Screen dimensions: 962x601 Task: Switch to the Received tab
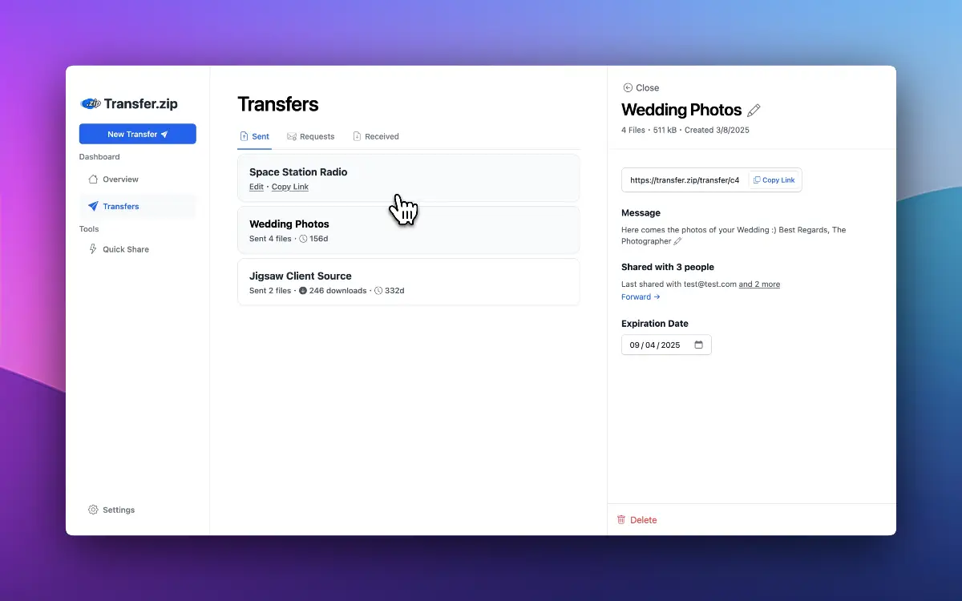(x=376, y=136)
